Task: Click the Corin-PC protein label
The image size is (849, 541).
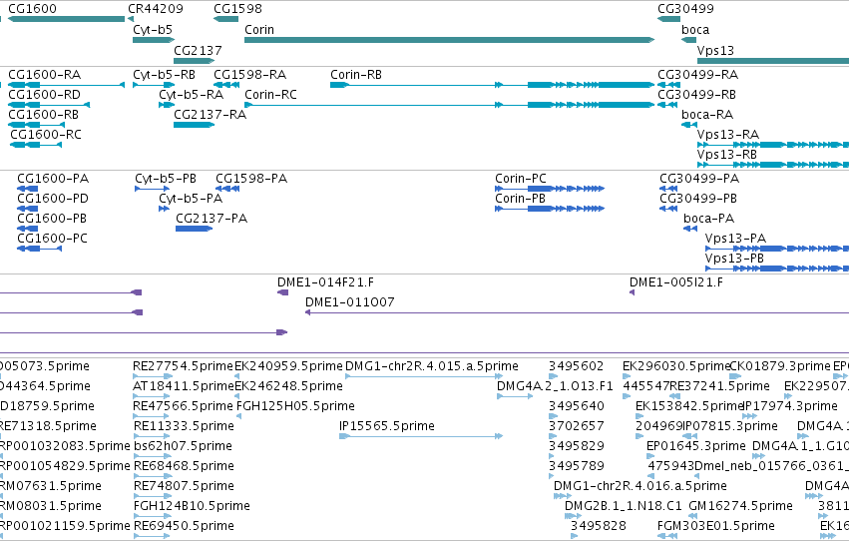Action: click(x=521, y=179)
